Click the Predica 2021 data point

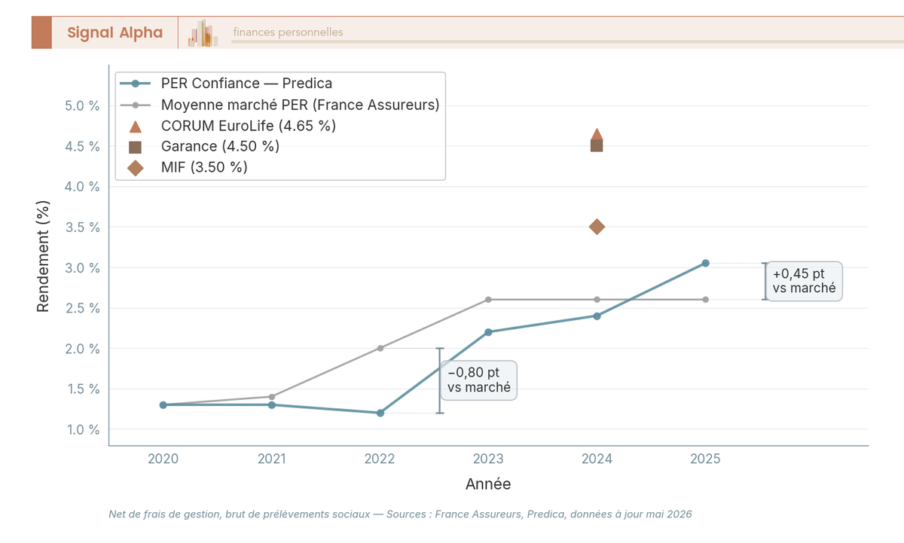click(x=271, y=404)
